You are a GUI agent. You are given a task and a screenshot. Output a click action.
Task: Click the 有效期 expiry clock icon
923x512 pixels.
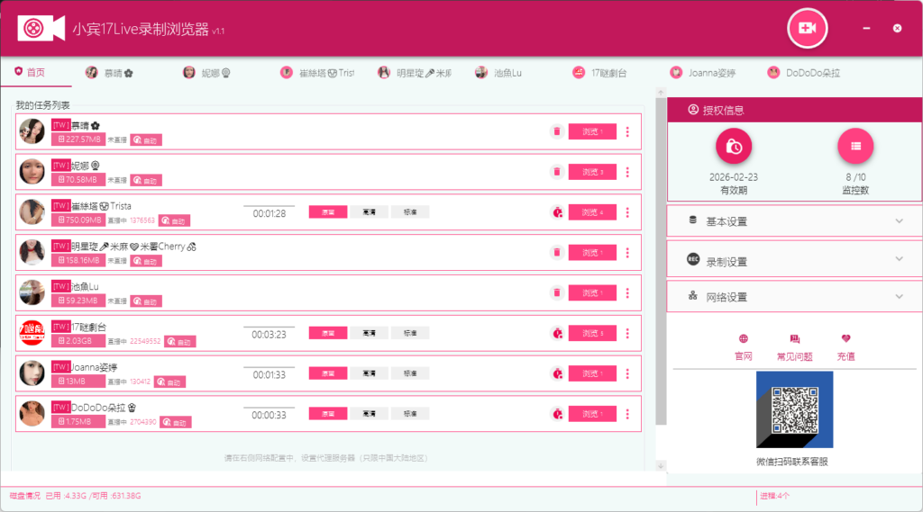[734, 147]
